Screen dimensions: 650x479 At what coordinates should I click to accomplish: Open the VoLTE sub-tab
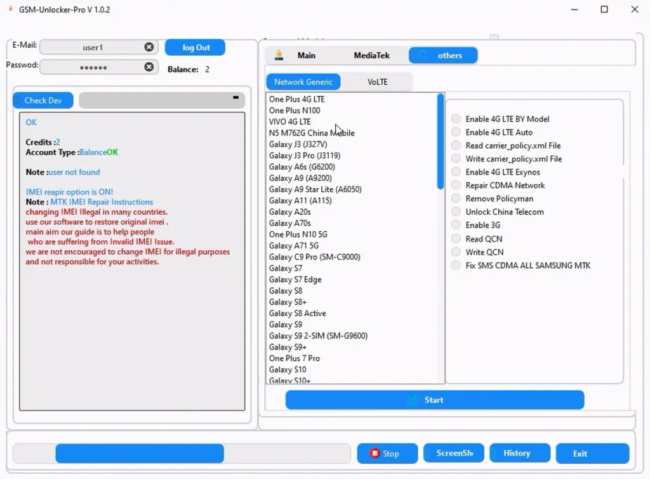377,82
